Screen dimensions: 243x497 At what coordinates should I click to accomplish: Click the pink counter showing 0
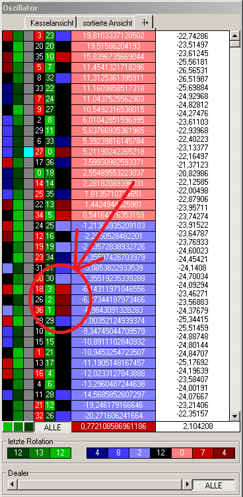click(182, 453)
